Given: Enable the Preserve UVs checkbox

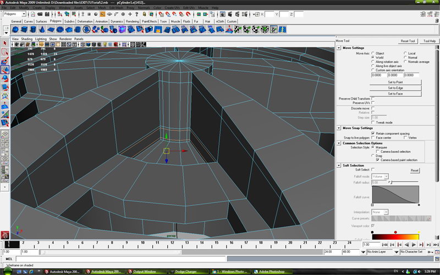Looking at the screenshot, I should [373, 103].
